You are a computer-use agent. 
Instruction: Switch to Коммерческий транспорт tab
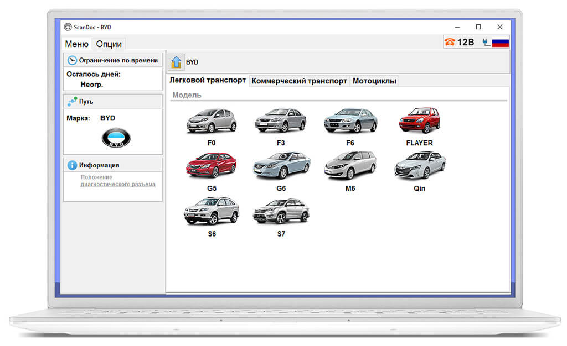(x=299, y=81)
